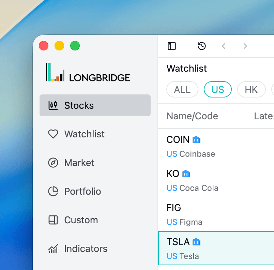
Task: Open the history clock icon
Action: (202, 46)
